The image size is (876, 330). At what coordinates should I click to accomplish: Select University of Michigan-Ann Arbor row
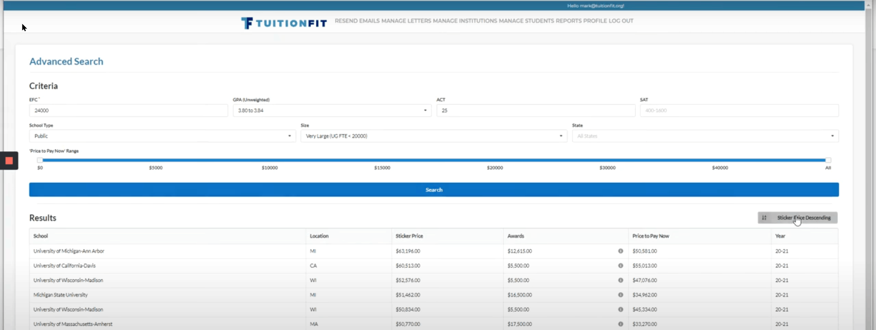(x=433, y=251)
